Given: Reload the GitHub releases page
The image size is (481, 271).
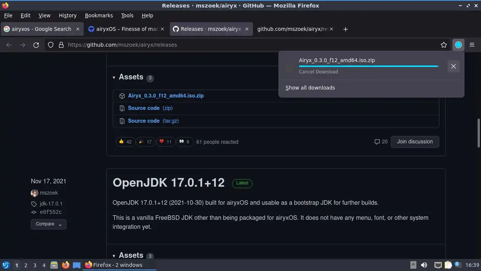Looking at the screenshot, I should [36, 45].
